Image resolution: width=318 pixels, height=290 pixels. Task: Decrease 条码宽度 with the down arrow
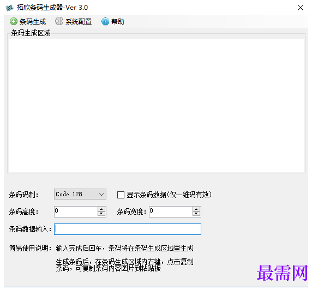(x=196, y=214)
